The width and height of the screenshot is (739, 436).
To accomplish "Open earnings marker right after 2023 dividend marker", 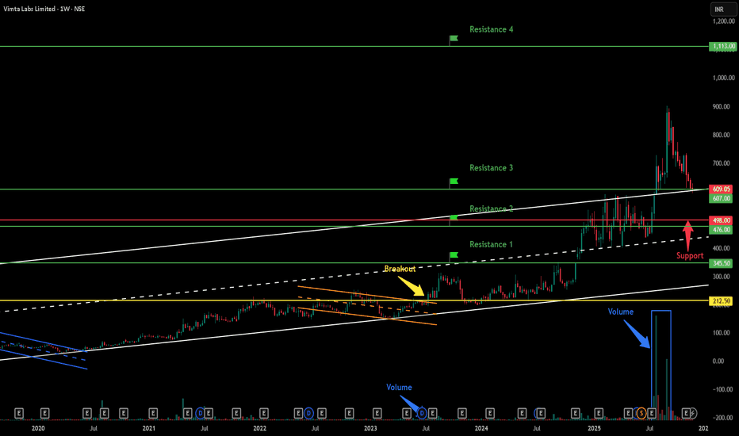I will click(x=432, y=413).
